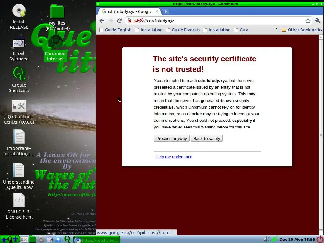
Task: Select the cdn.folody.xyz - Google tab
Action: pos(129,11)
